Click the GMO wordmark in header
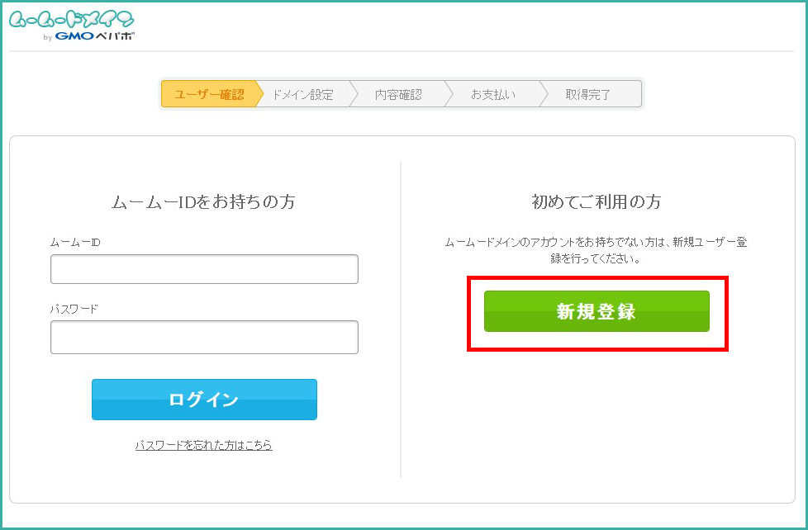This screenshot has height=530, width=808. click(76, 36)
